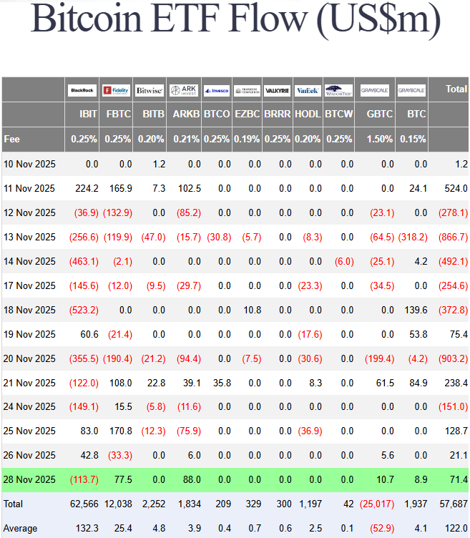This screenshot has width=470, height=538.
Task: Click the VanEck logo
Action: click(308, 91)
